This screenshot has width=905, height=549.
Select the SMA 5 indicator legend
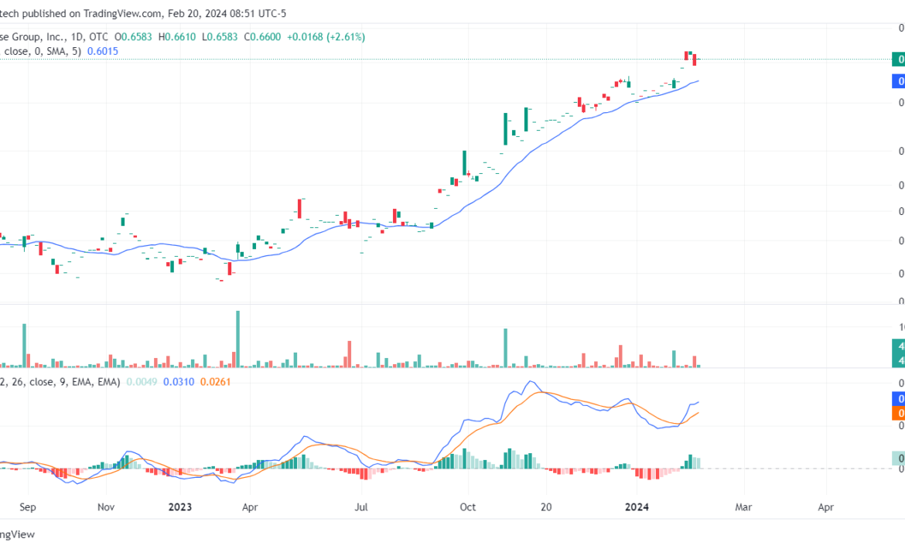[x=39, y=51]
